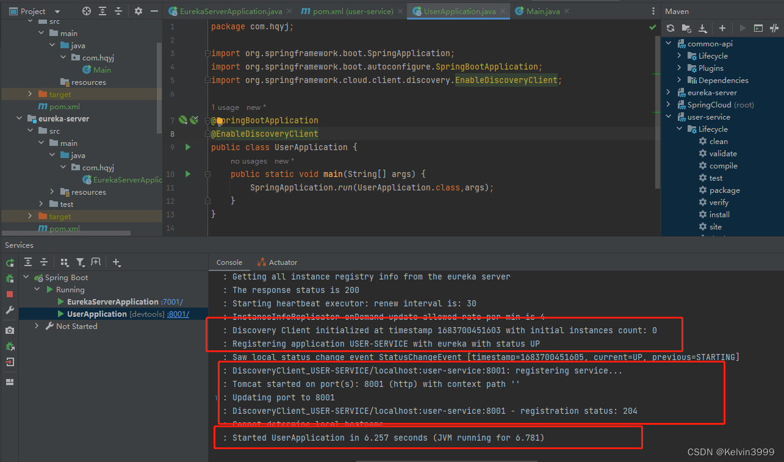Expand Dependencies under common-api
784x462 pixels.
pyautogui.click(x=680, y=80)
